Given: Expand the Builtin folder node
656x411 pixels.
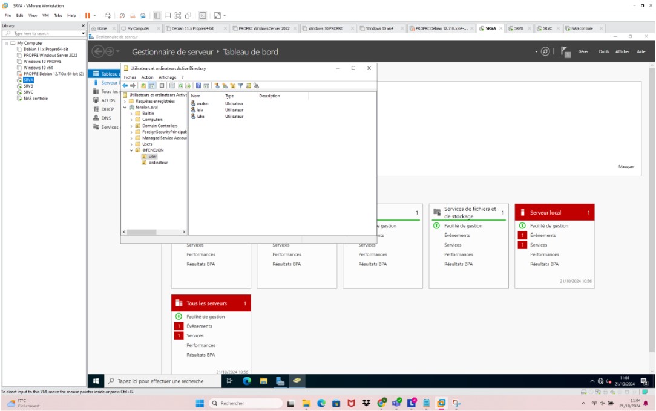Looking at the screenshot, I should [131, 114].
